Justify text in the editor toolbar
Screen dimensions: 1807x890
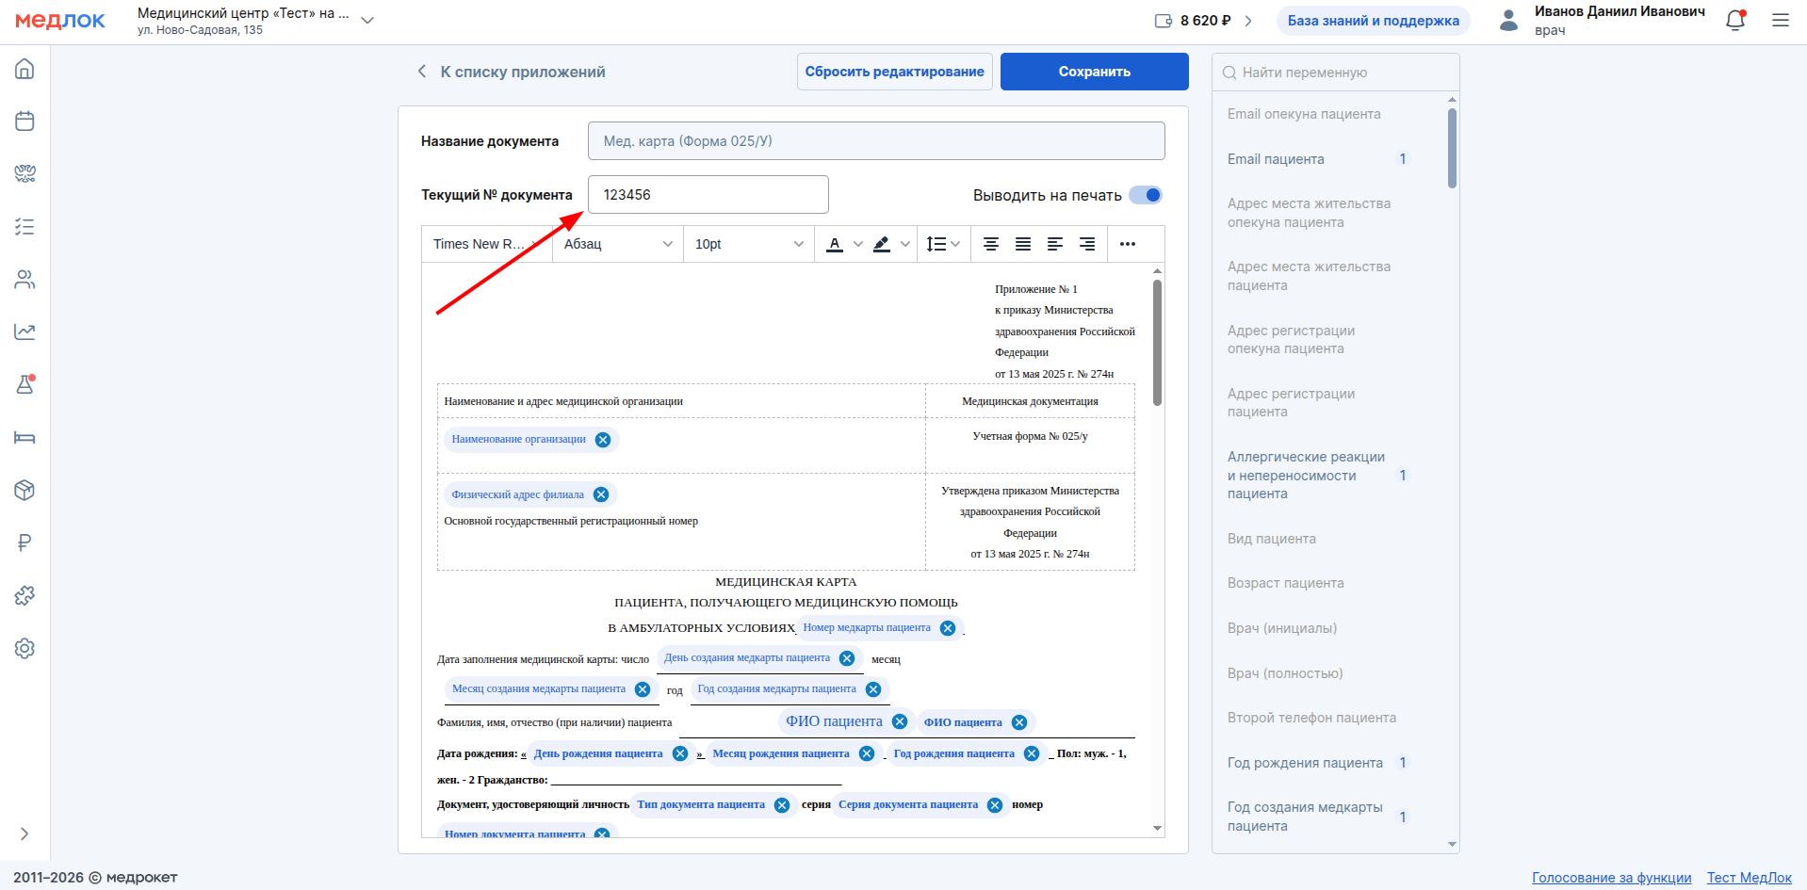tap(1023, 244)
